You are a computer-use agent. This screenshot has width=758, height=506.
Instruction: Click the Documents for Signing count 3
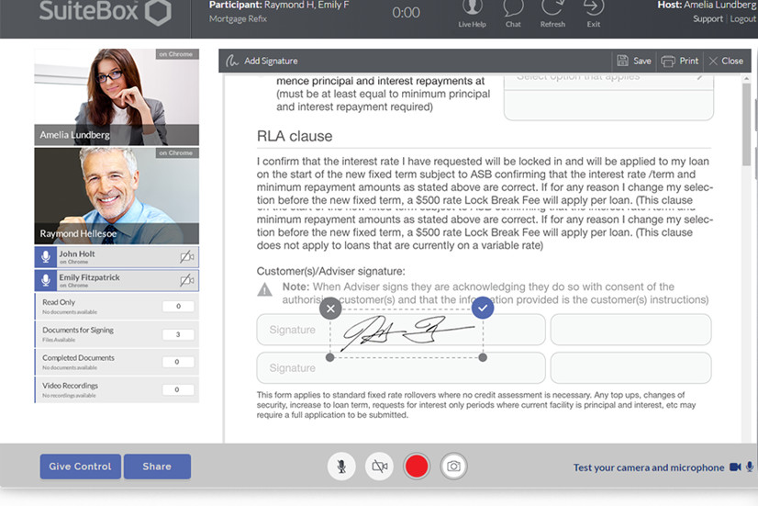click(x=178, y=334)
